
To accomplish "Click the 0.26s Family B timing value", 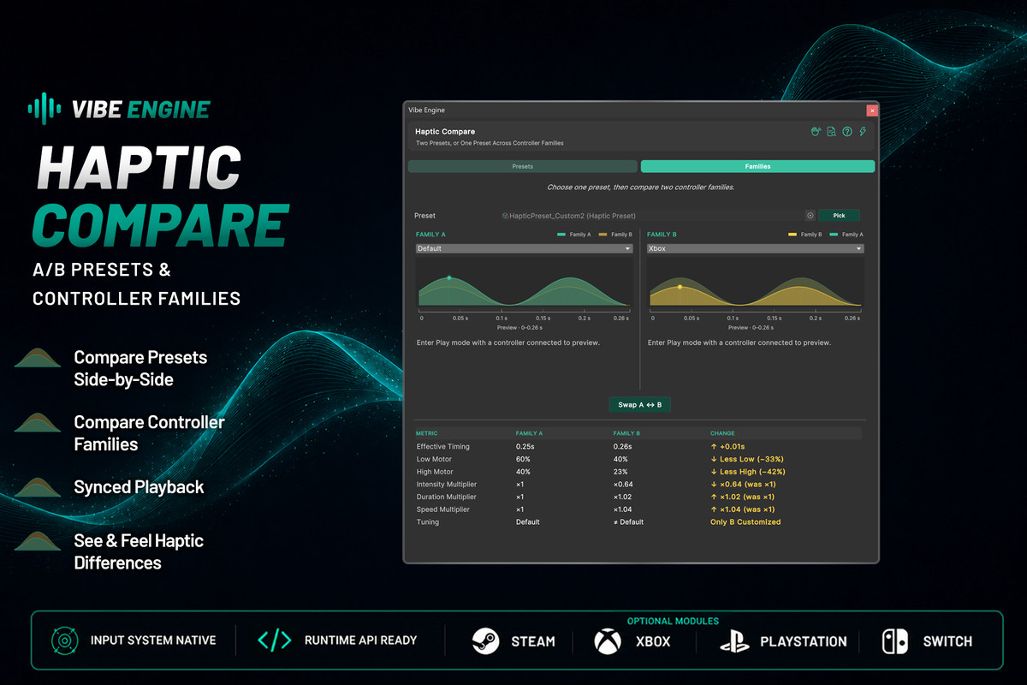I will pos(622,446).
